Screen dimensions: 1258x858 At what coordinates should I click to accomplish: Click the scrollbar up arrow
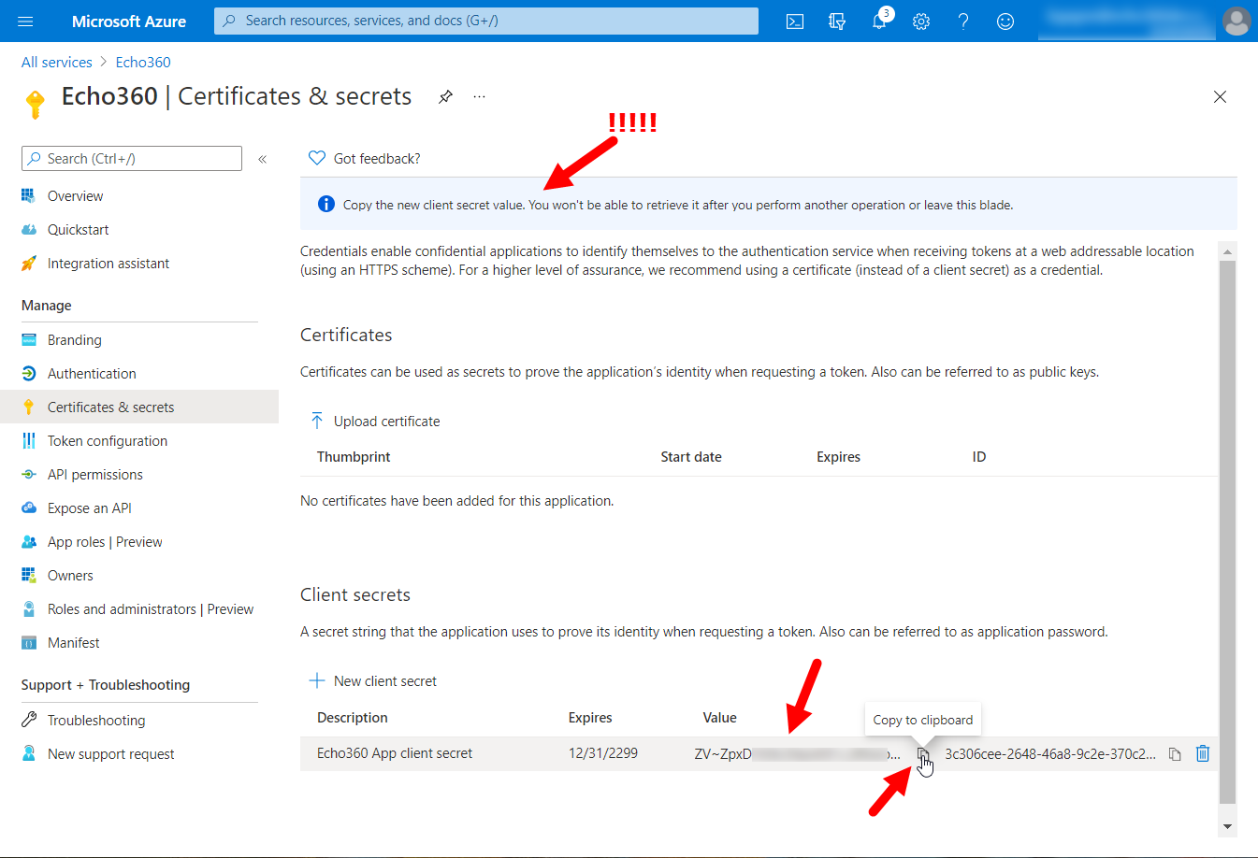(1228, 251)
